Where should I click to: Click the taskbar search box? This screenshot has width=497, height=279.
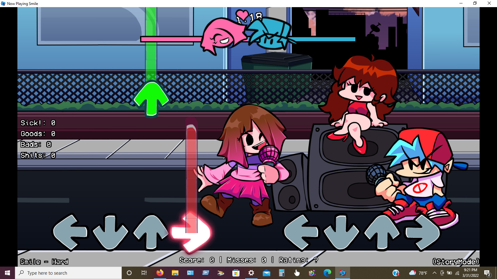(x=68, y=273)
